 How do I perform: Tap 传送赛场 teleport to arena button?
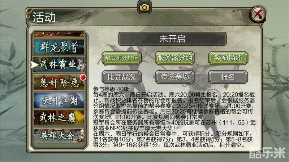(x=175, y=77)
